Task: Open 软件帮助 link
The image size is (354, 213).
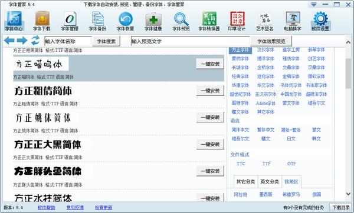Action: (47, 207)
